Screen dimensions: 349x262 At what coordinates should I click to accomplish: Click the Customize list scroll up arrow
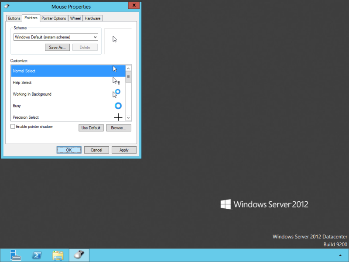128,68
